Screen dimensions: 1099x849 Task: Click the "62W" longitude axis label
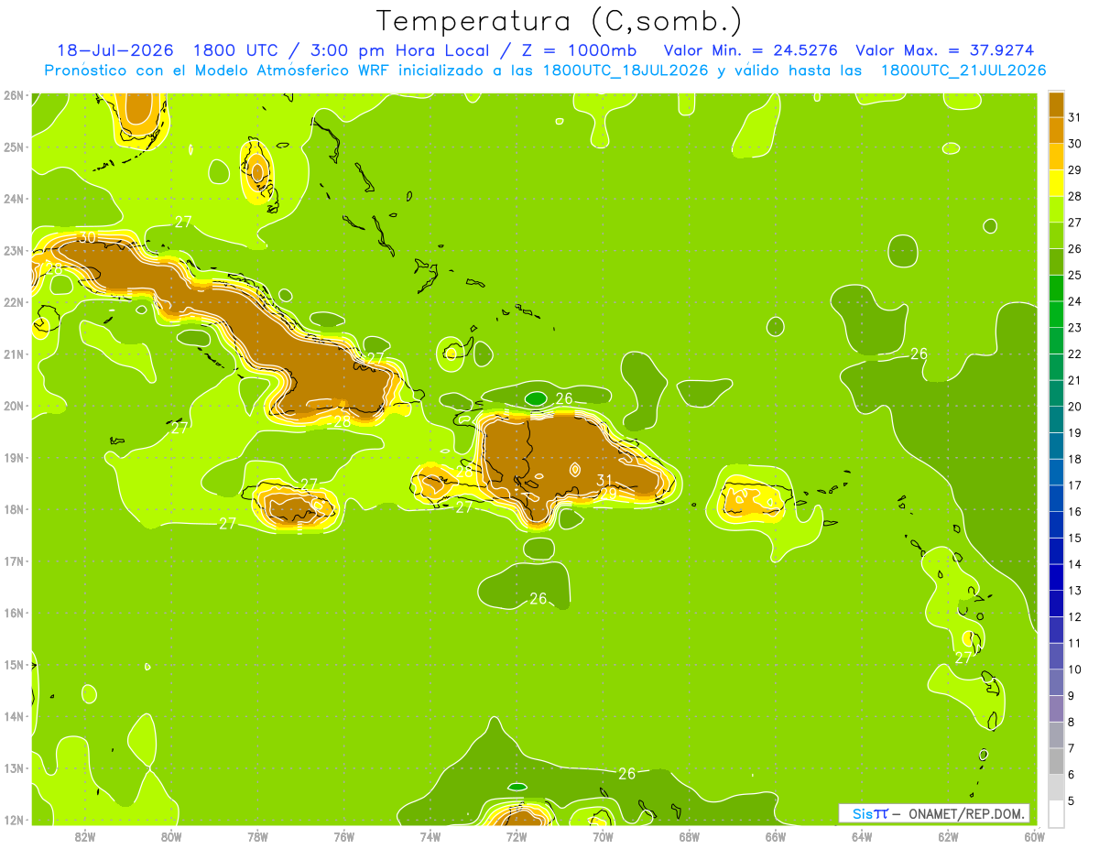948,836
